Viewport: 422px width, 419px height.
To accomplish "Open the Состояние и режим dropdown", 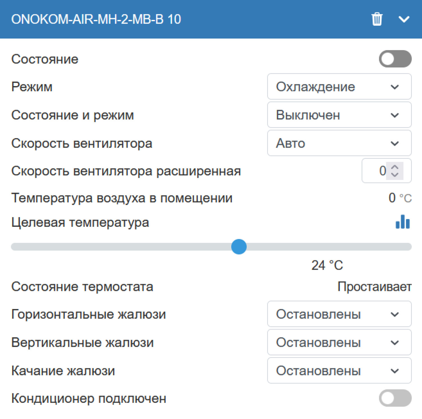I will pos(339,115).
